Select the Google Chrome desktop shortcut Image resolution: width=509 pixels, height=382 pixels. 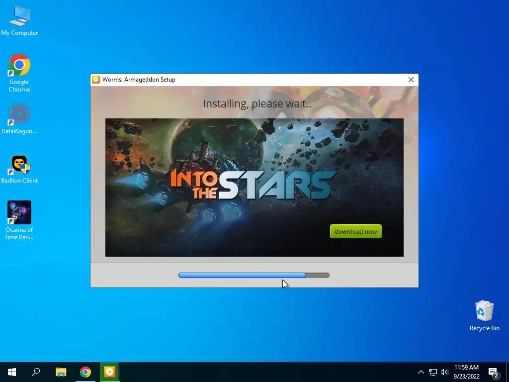click(19, 73)
